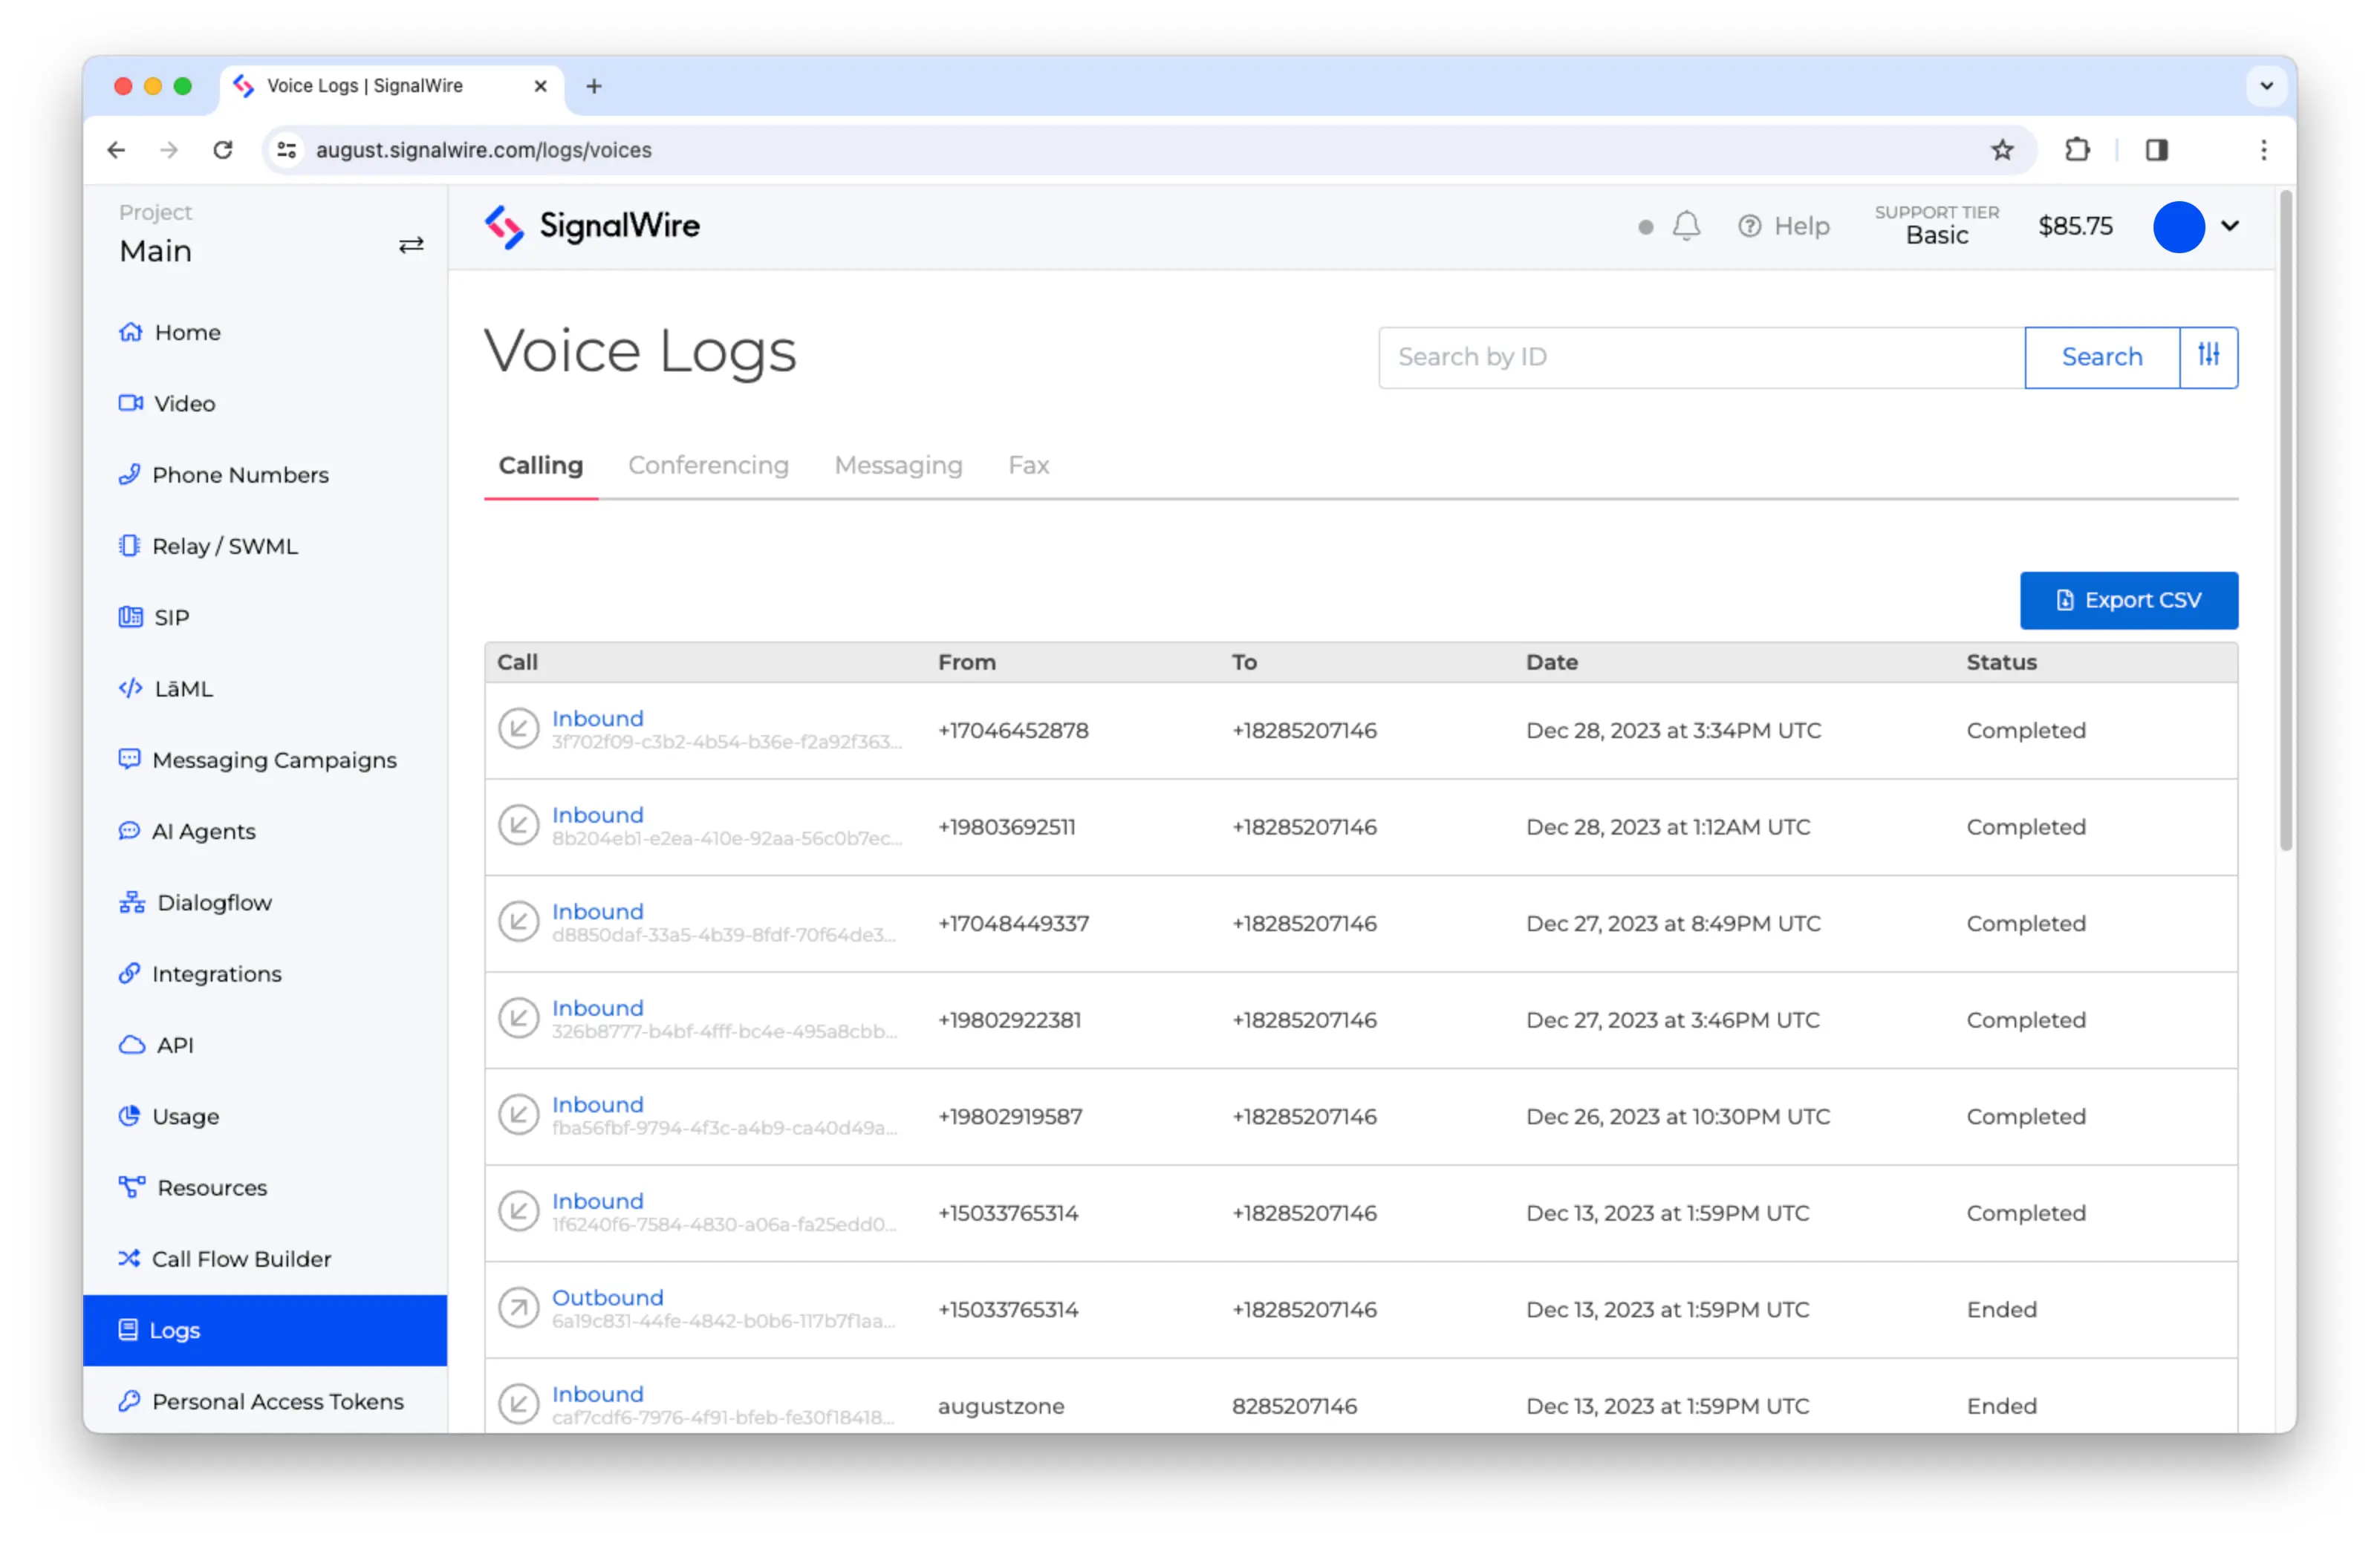Switch to the Conferencing tab
Image resolution: width=2380 pixels, height=1543 pixels.
tap(708, 465)
